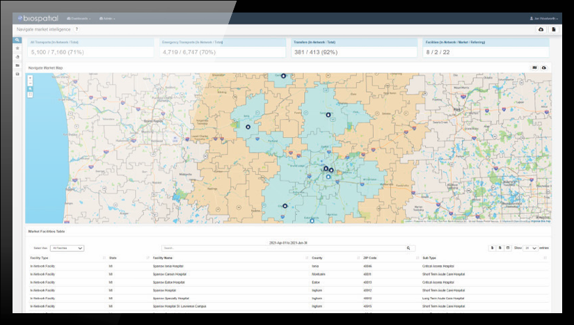Screen dimensions: 574x325
Task: Sort table by State column
Action: tap(129, 258)
